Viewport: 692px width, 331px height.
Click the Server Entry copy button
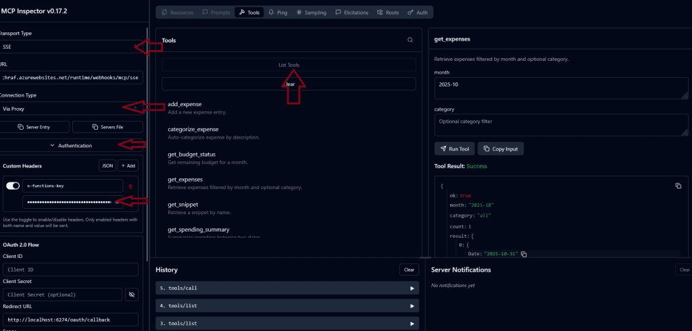point(33,127)
